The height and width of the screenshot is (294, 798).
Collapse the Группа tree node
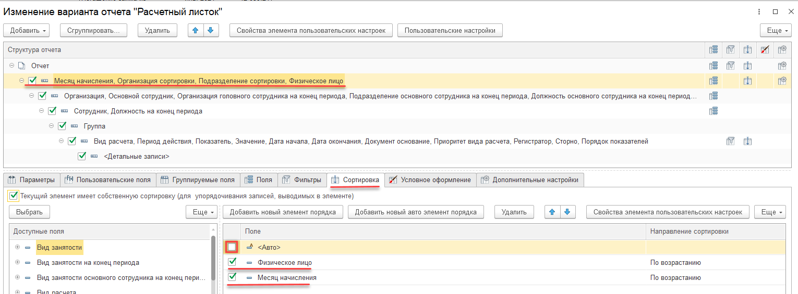[x=52, y=126]
